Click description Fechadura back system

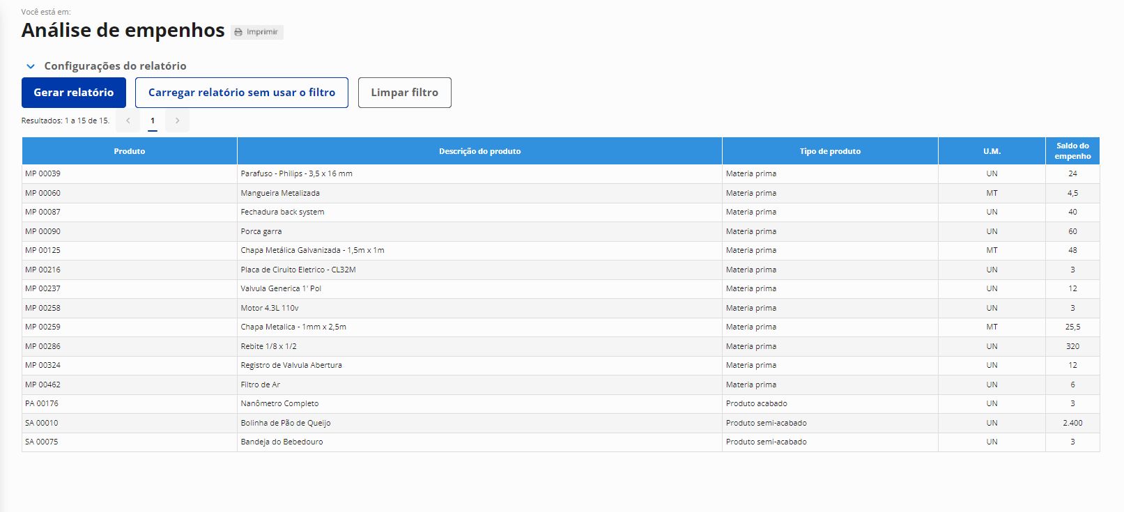(282, 212)
